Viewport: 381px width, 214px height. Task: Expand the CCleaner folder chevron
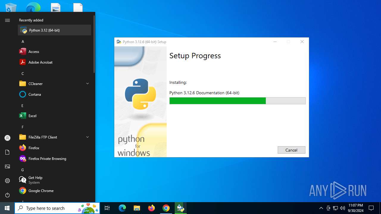88,84
